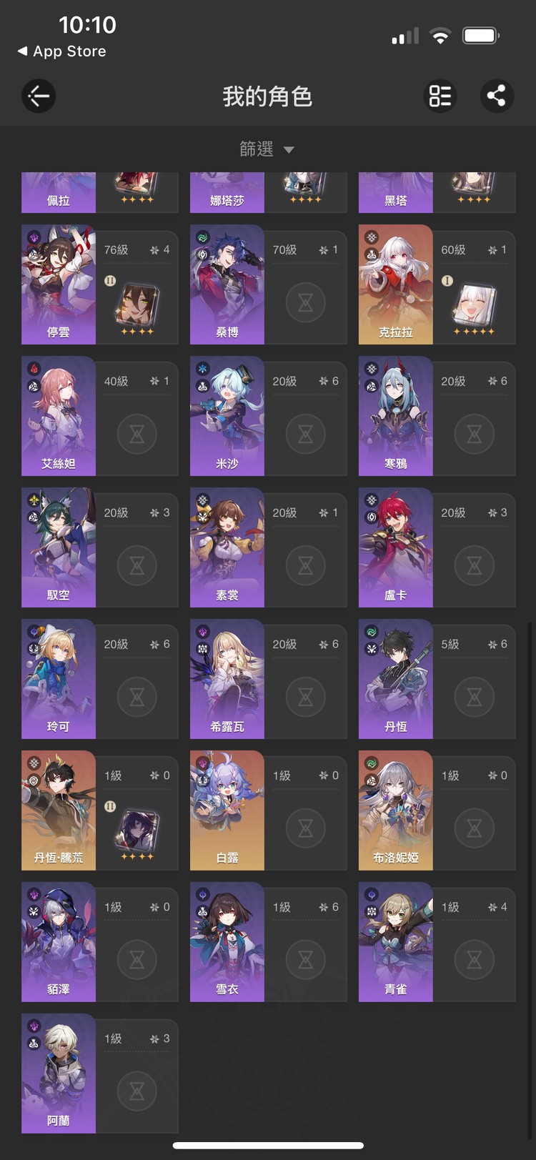Open the share icon
536x1160 pixels.
coord(497,96)
